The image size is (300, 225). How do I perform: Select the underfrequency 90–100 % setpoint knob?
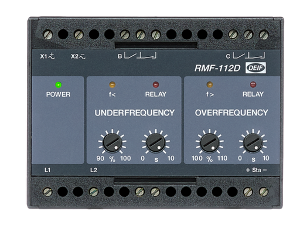(112, 143)
